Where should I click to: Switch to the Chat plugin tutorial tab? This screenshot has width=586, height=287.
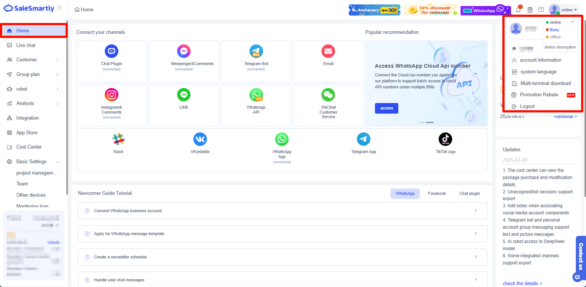(470, 193)
